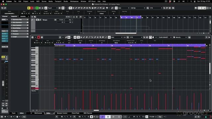The image size is (212, 119).
Task: Toggle the red Solo (S) state button
Action: (x=31, y=8)
